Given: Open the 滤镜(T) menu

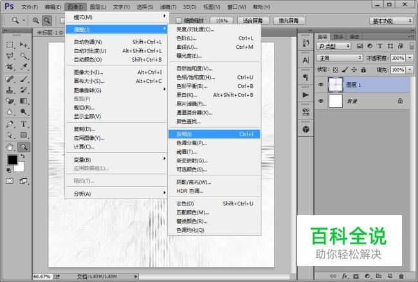Looking at the screenshot, I should click(x=168, y=7).
